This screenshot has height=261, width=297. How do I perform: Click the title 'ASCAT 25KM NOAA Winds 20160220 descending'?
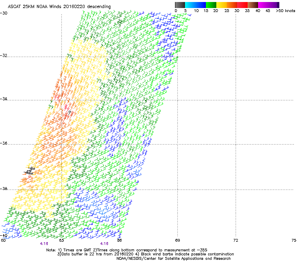point(59,6)
